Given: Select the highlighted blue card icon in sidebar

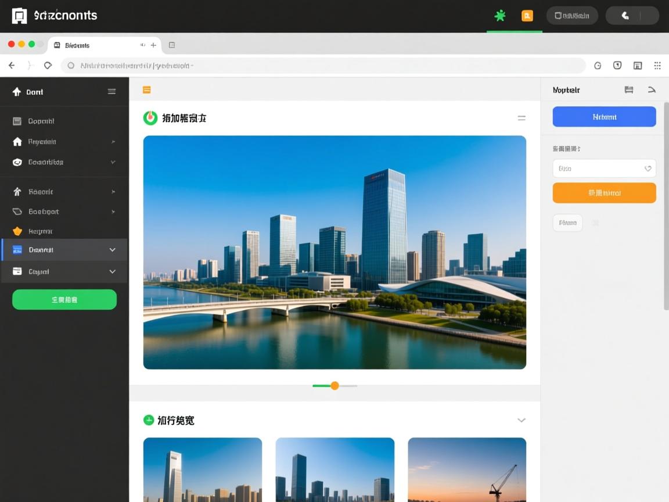Looking at the screenshot, I should [17, 250].
